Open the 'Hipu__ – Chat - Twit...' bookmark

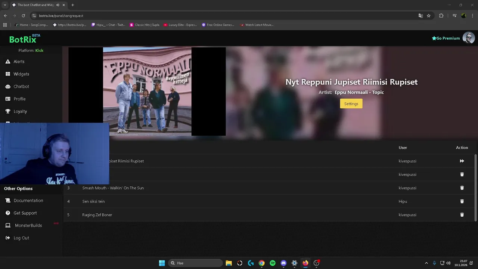pyautogui.click(x=108, y=25)
